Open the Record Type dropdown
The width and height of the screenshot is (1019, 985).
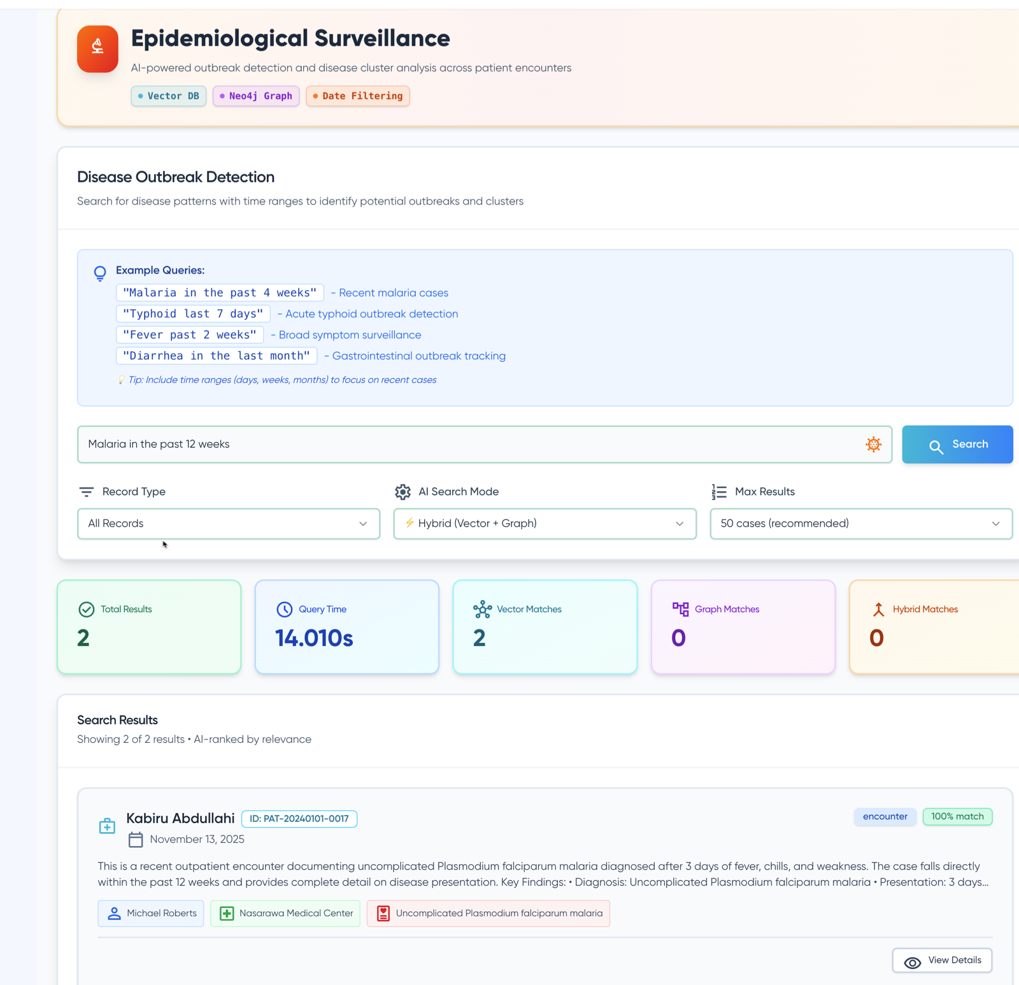[x=228, y=524]
